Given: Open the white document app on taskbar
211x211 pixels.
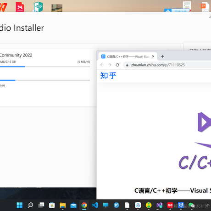Looking at the screenshot, I should click(x=127, y=205).
